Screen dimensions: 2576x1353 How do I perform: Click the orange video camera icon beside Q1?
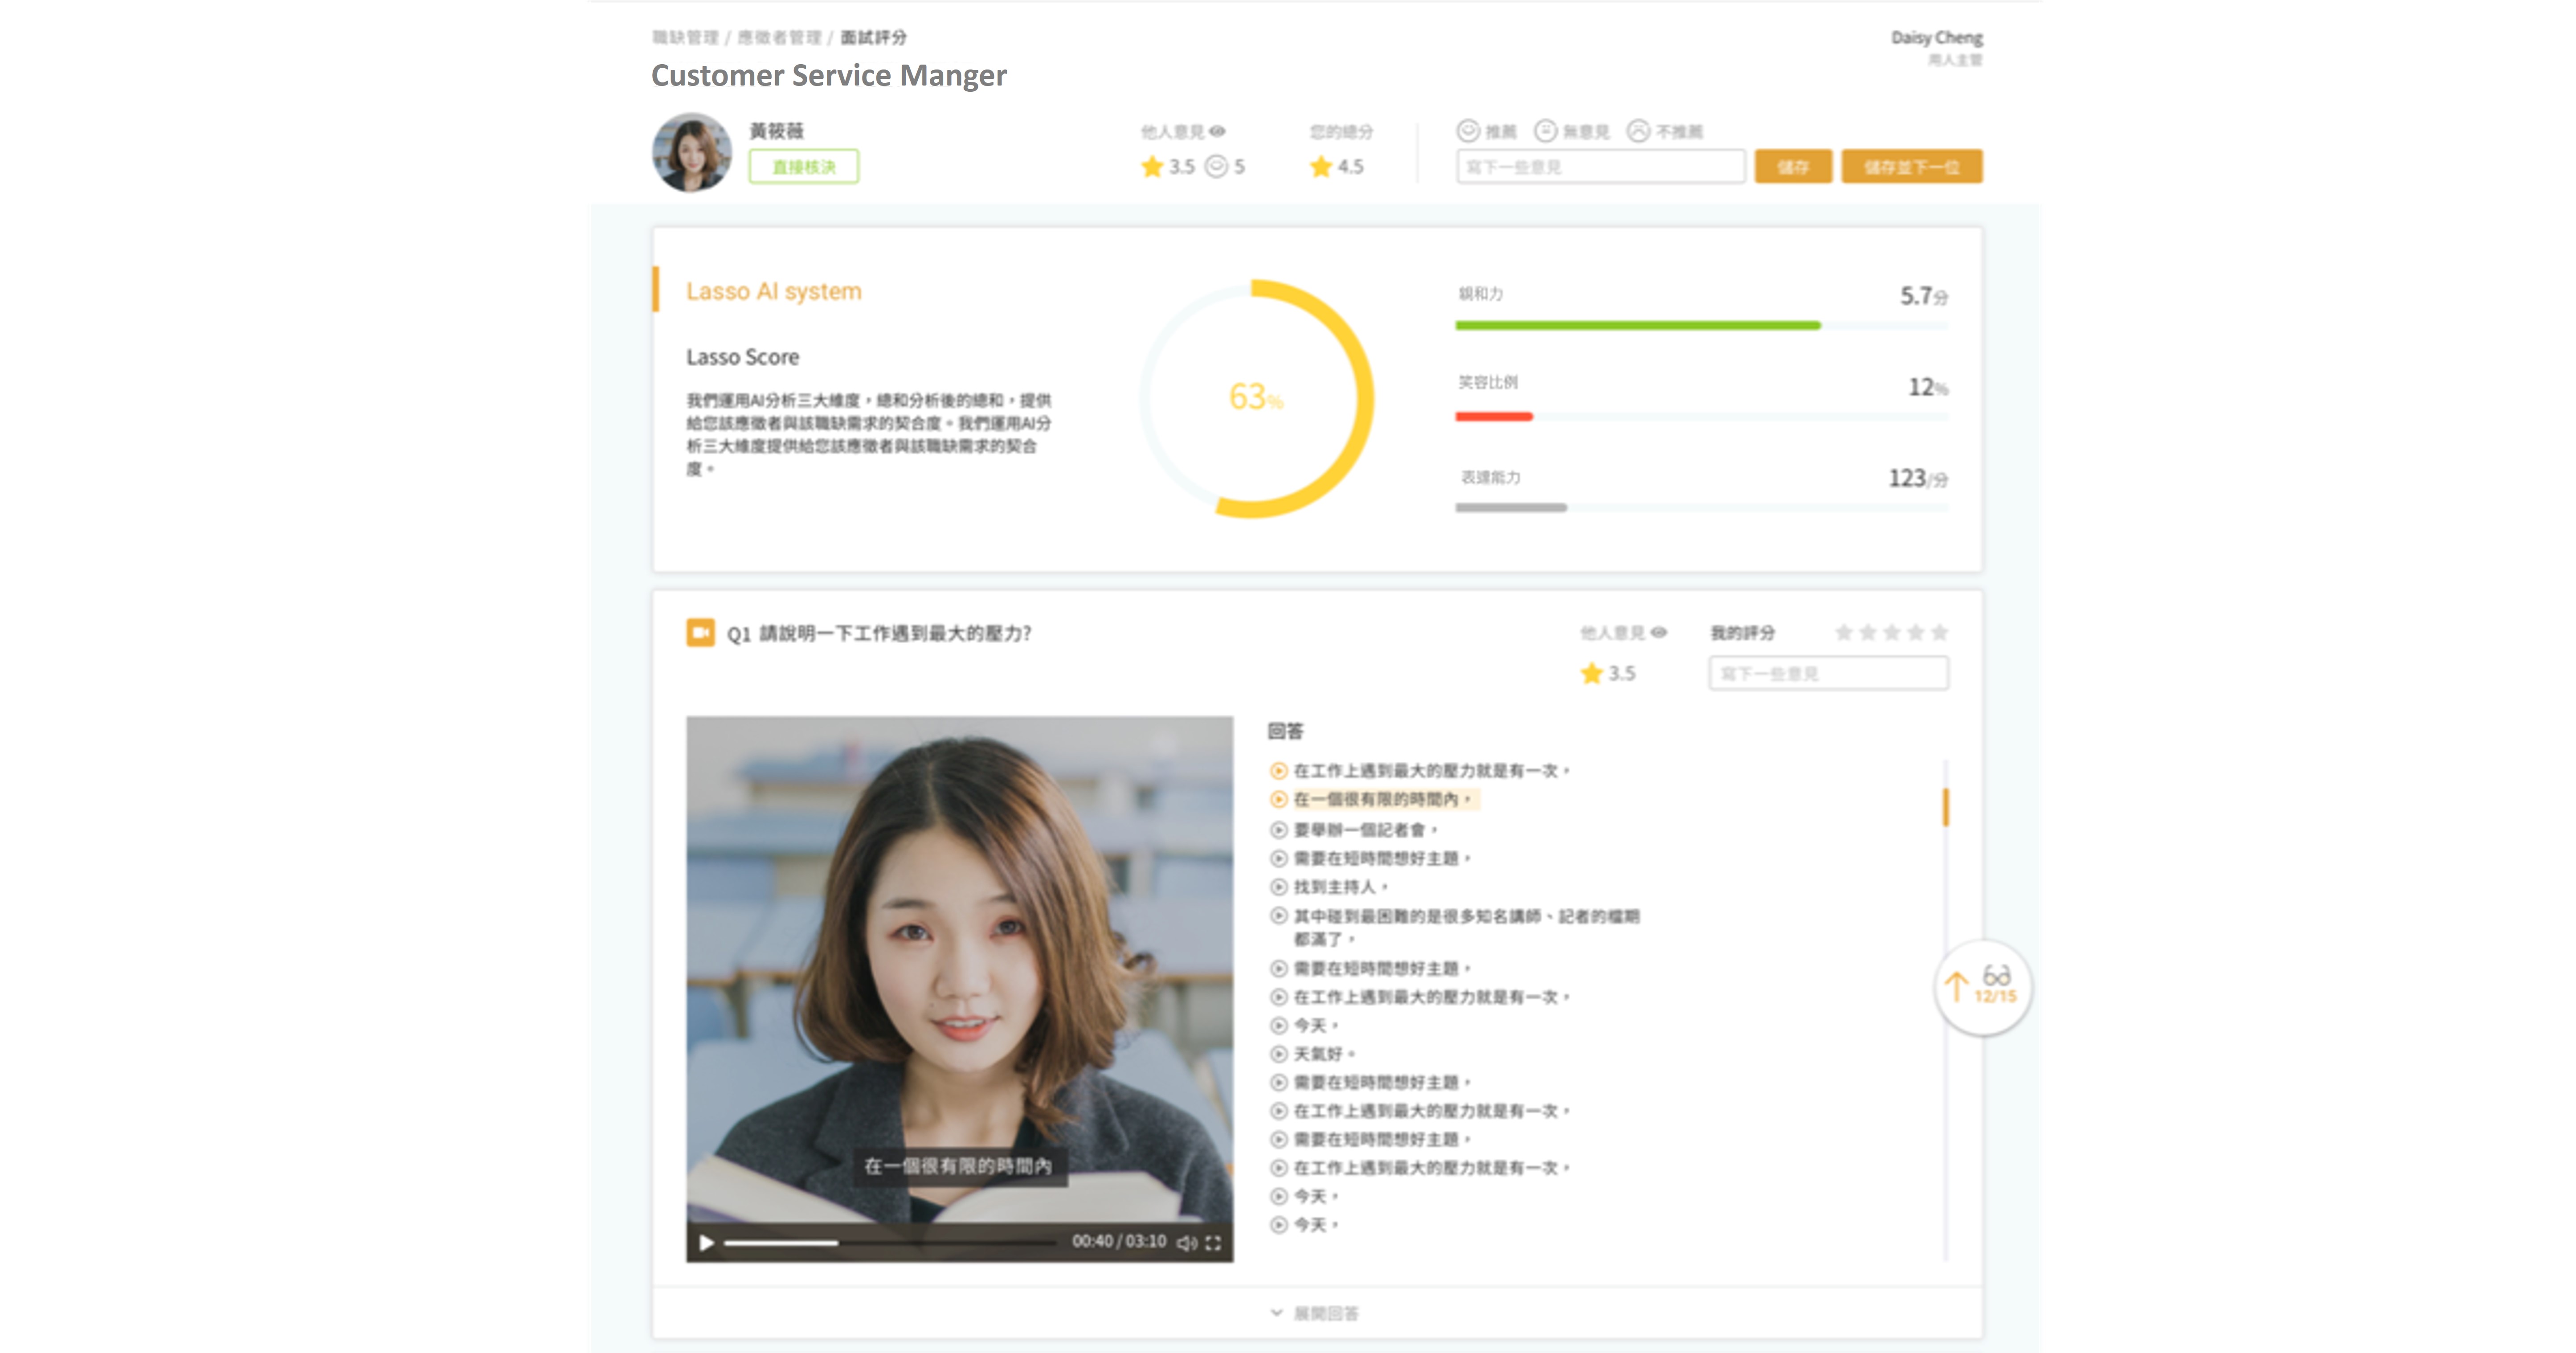700,632
